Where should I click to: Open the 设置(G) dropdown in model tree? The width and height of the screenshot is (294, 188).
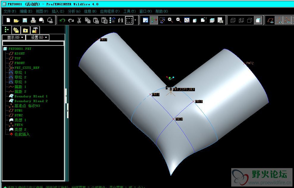37,37
